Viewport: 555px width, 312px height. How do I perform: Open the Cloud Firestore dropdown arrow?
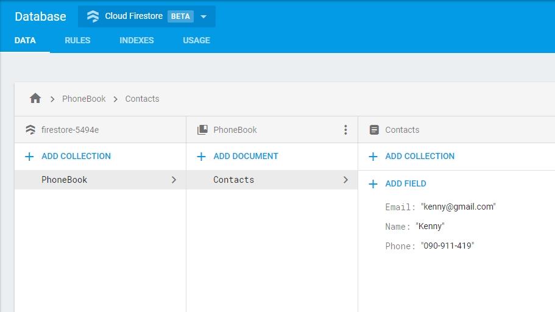pyautogui.click(x=203, y=16)
